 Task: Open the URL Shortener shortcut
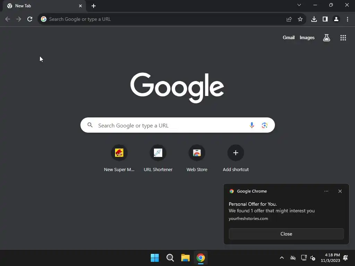(158, 158)
